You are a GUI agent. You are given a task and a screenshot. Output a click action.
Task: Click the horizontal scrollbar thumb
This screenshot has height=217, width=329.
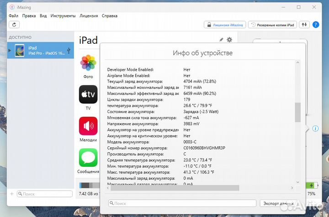click(175, 188)
